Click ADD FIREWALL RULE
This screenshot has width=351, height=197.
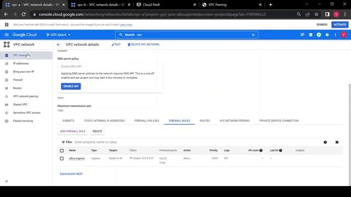pyautogui.click(x=72, y=131)
